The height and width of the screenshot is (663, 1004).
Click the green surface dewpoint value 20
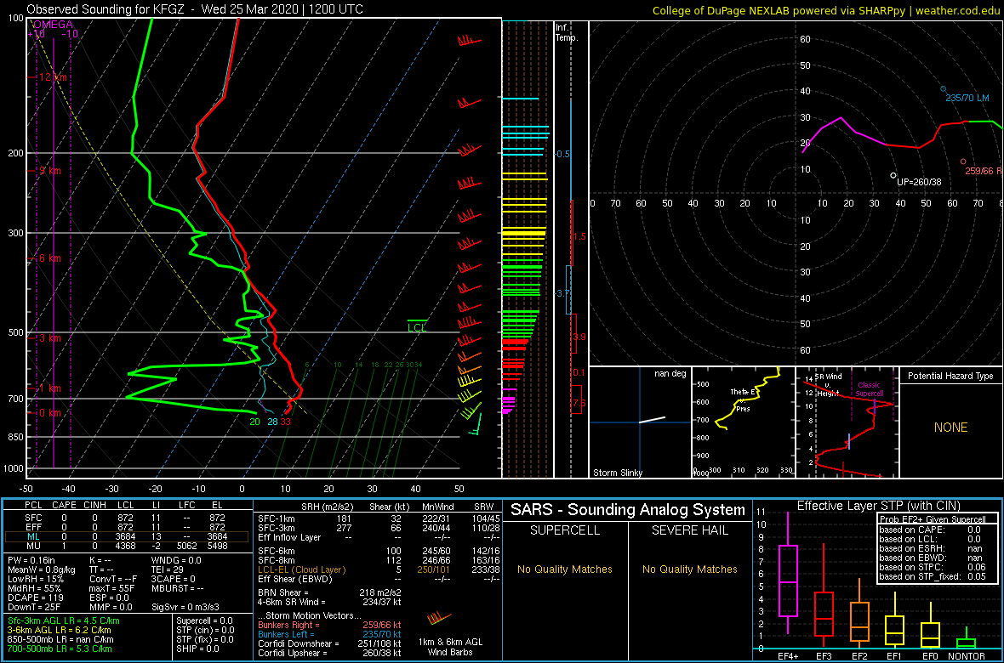[x=255, y=421]
